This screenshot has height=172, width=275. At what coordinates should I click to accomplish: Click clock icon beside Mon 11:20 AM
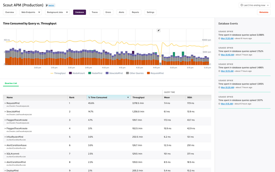pyautogui.click(x=219, y=39)
